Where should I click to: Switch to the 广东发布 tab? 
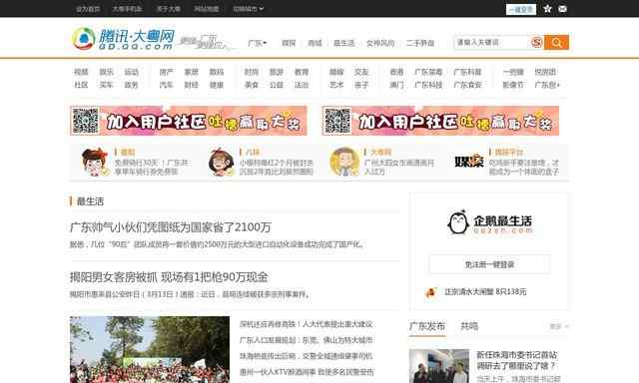click(427, 326)
